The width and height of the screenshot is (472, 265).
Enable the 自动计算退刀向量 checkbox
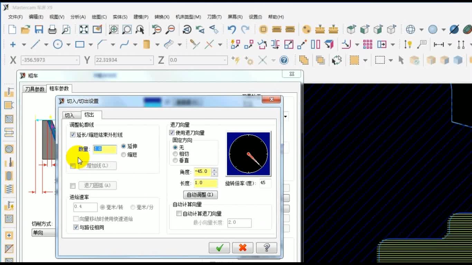[x=179, y=213]
